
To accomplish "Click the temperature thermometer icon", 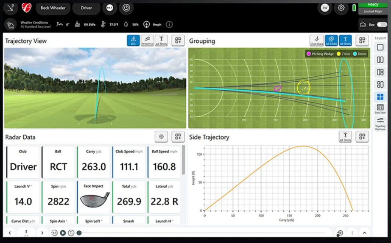I will point(103,25).
